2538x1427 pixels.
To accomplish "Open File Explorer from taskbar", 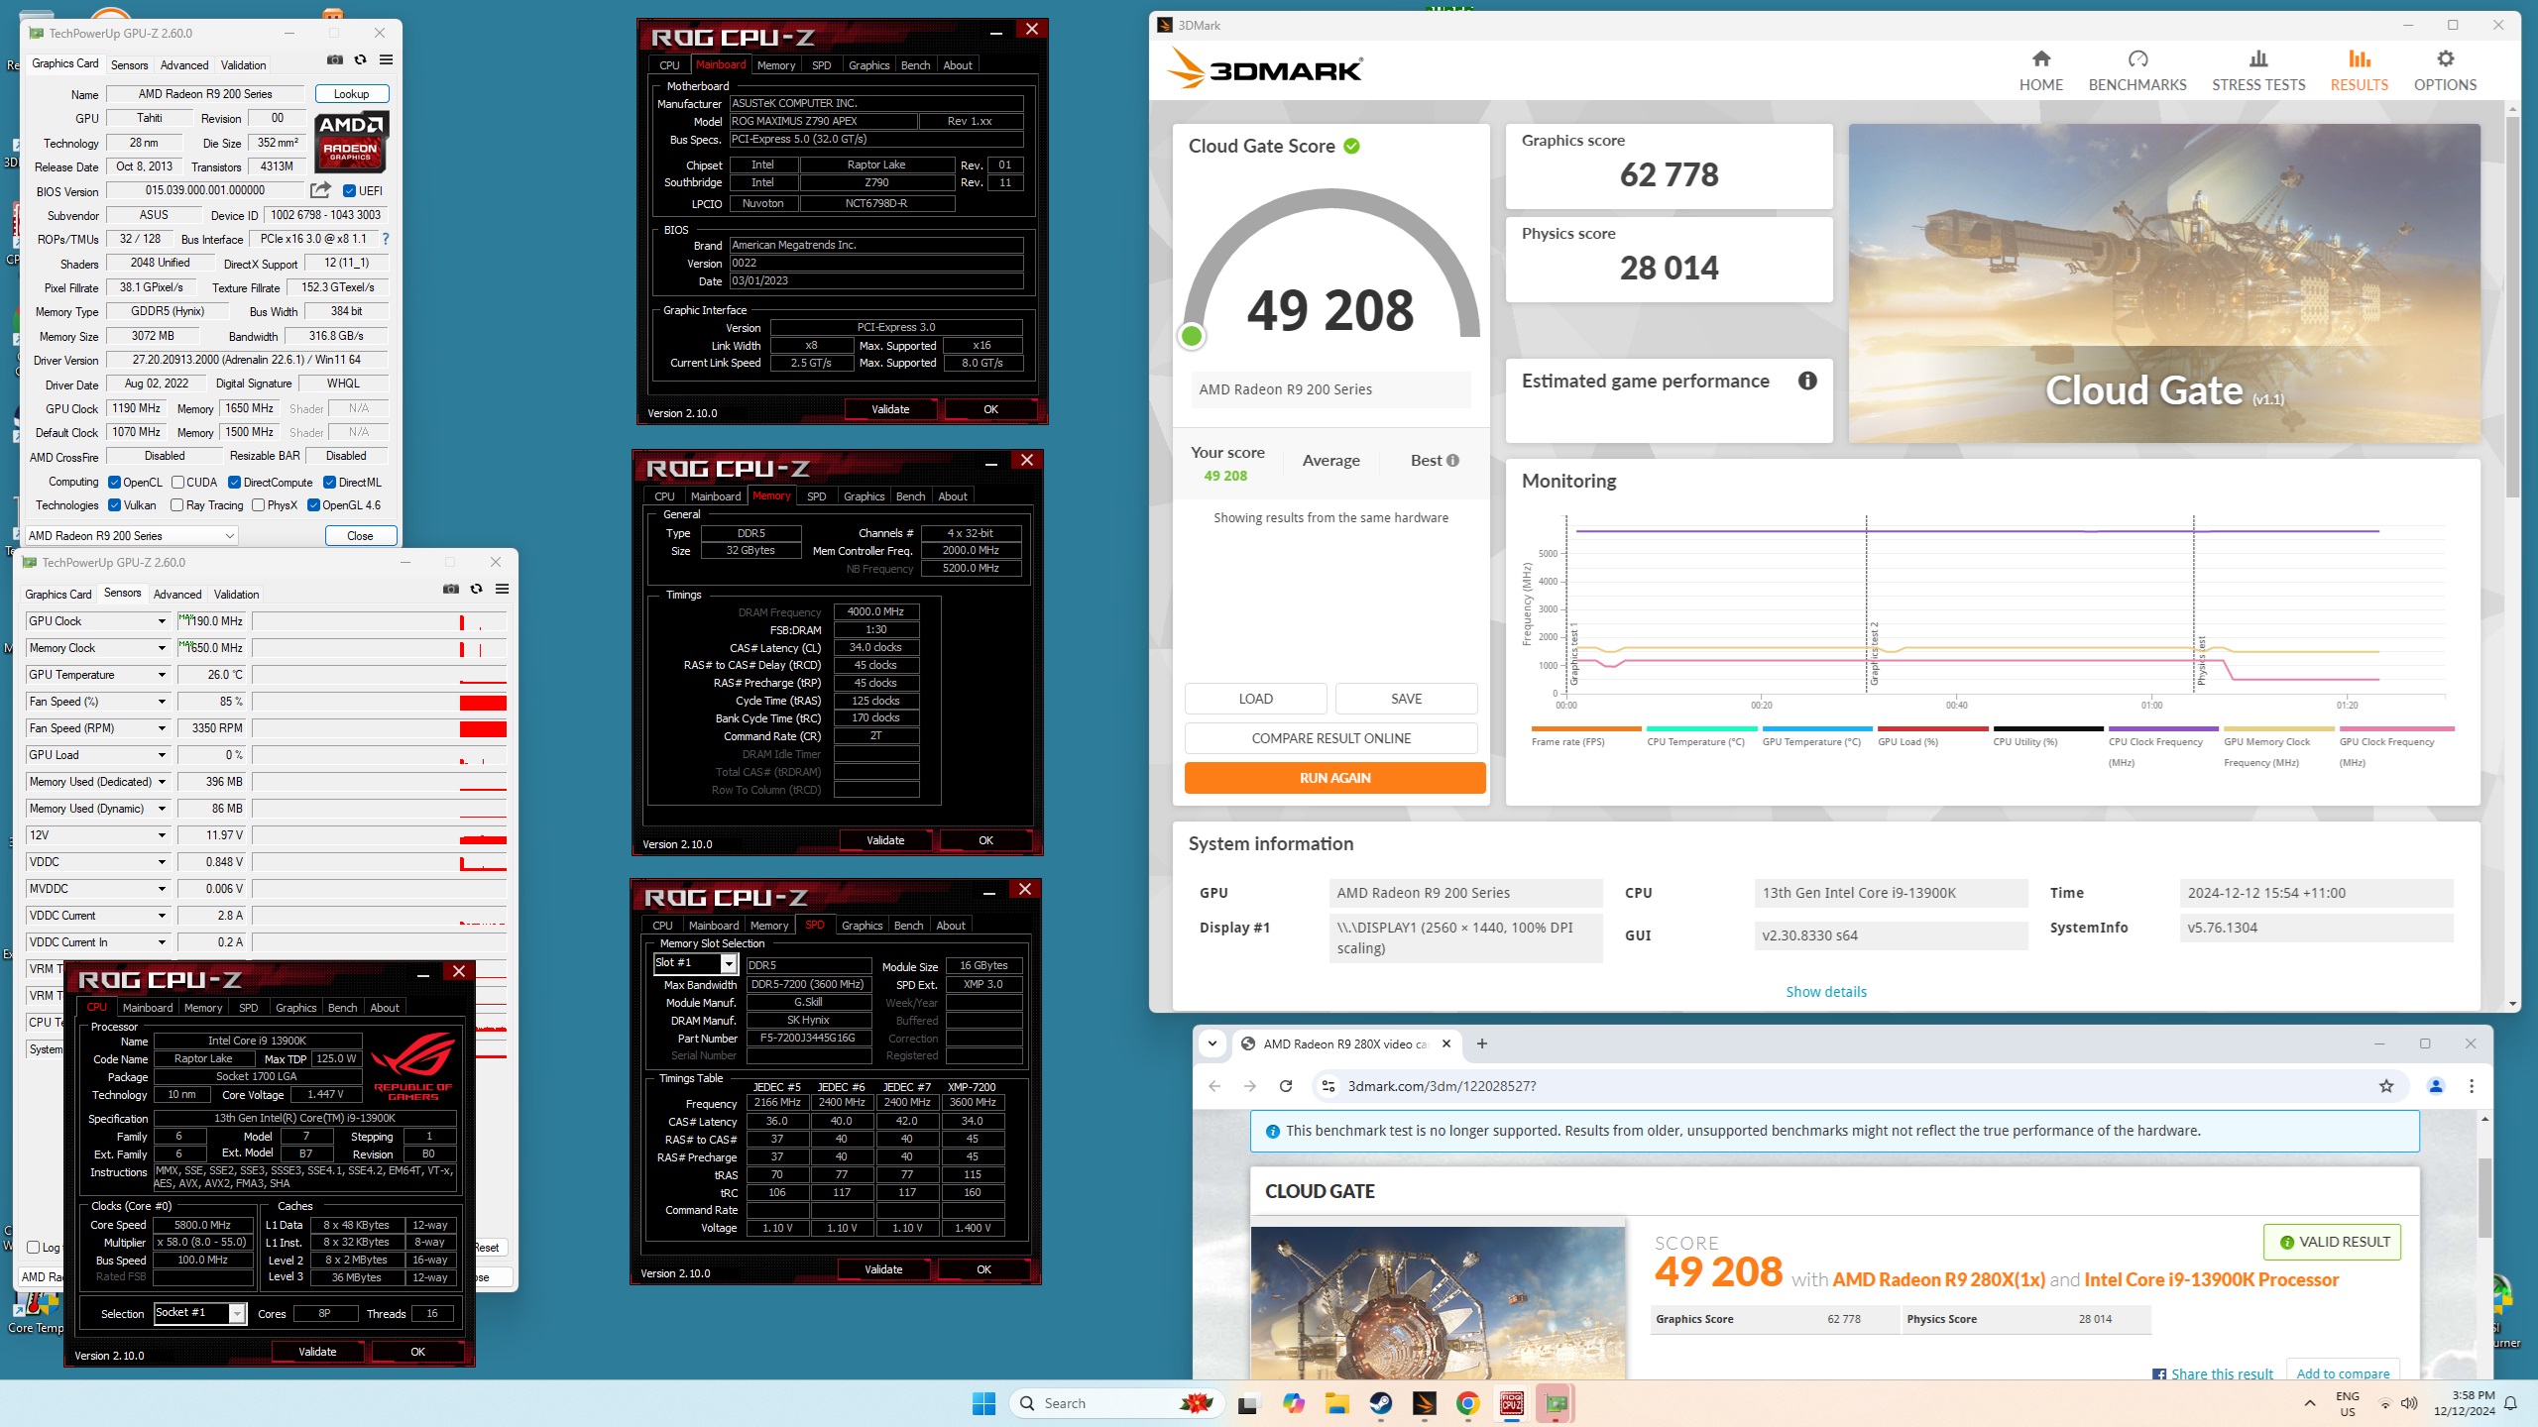I will point(1337,1403).
